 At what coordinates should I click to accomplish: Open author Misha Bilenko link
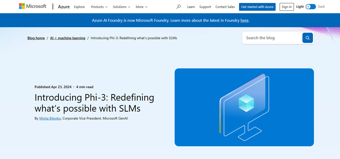point(50,118)
